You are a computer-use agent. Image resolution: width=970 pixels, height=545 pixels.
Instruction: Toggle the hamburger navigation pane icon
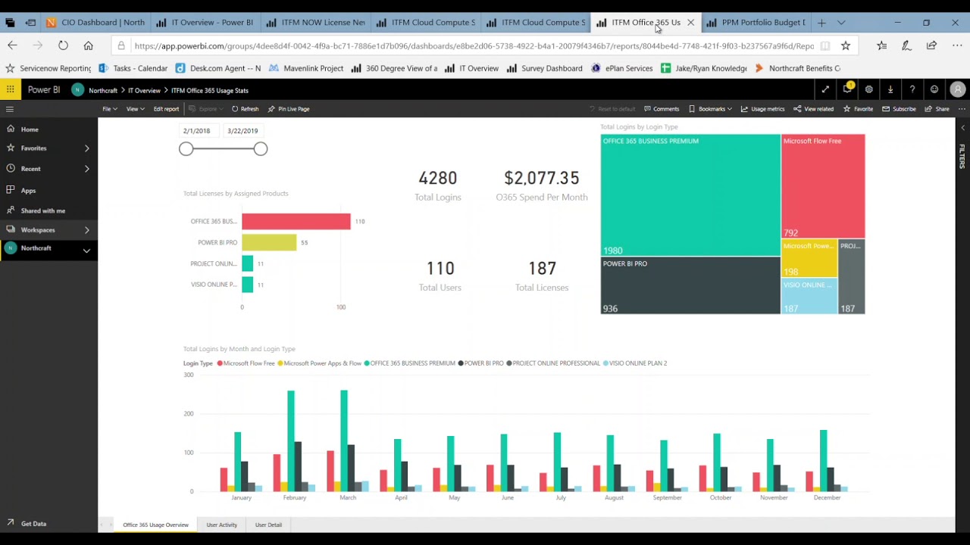point(10,109)
